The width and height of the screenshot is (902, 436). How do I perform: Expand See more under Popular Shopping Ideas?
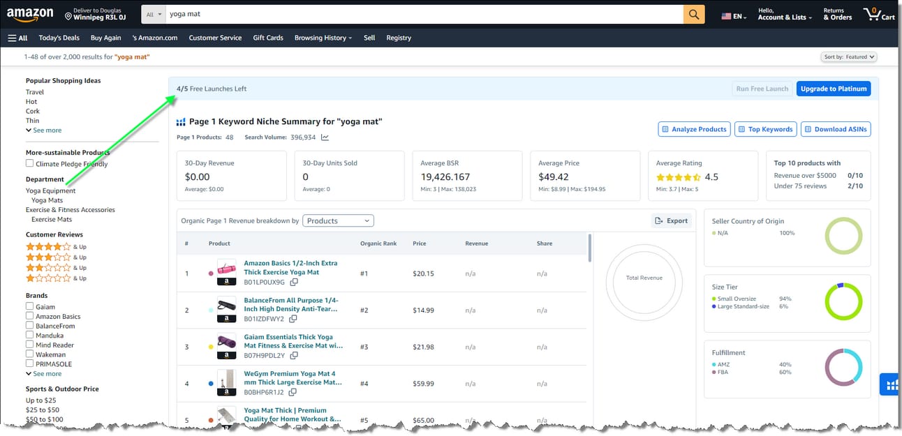43,130
